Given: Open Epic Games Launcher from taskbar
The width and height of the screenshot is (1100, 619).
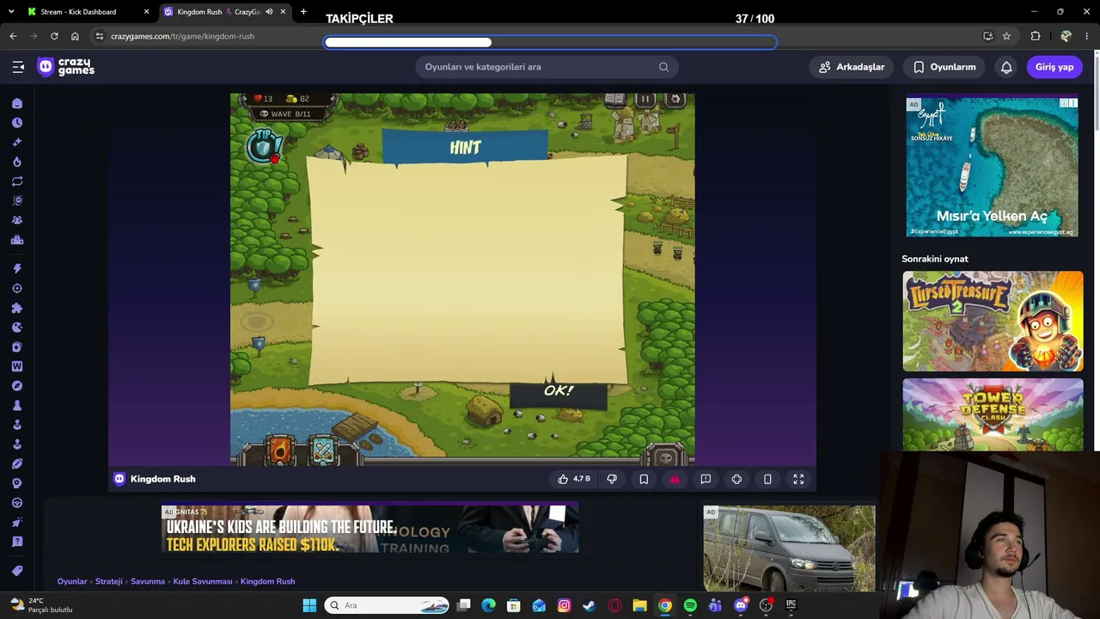Looking at the screenshot, I should tap(791, 605).
